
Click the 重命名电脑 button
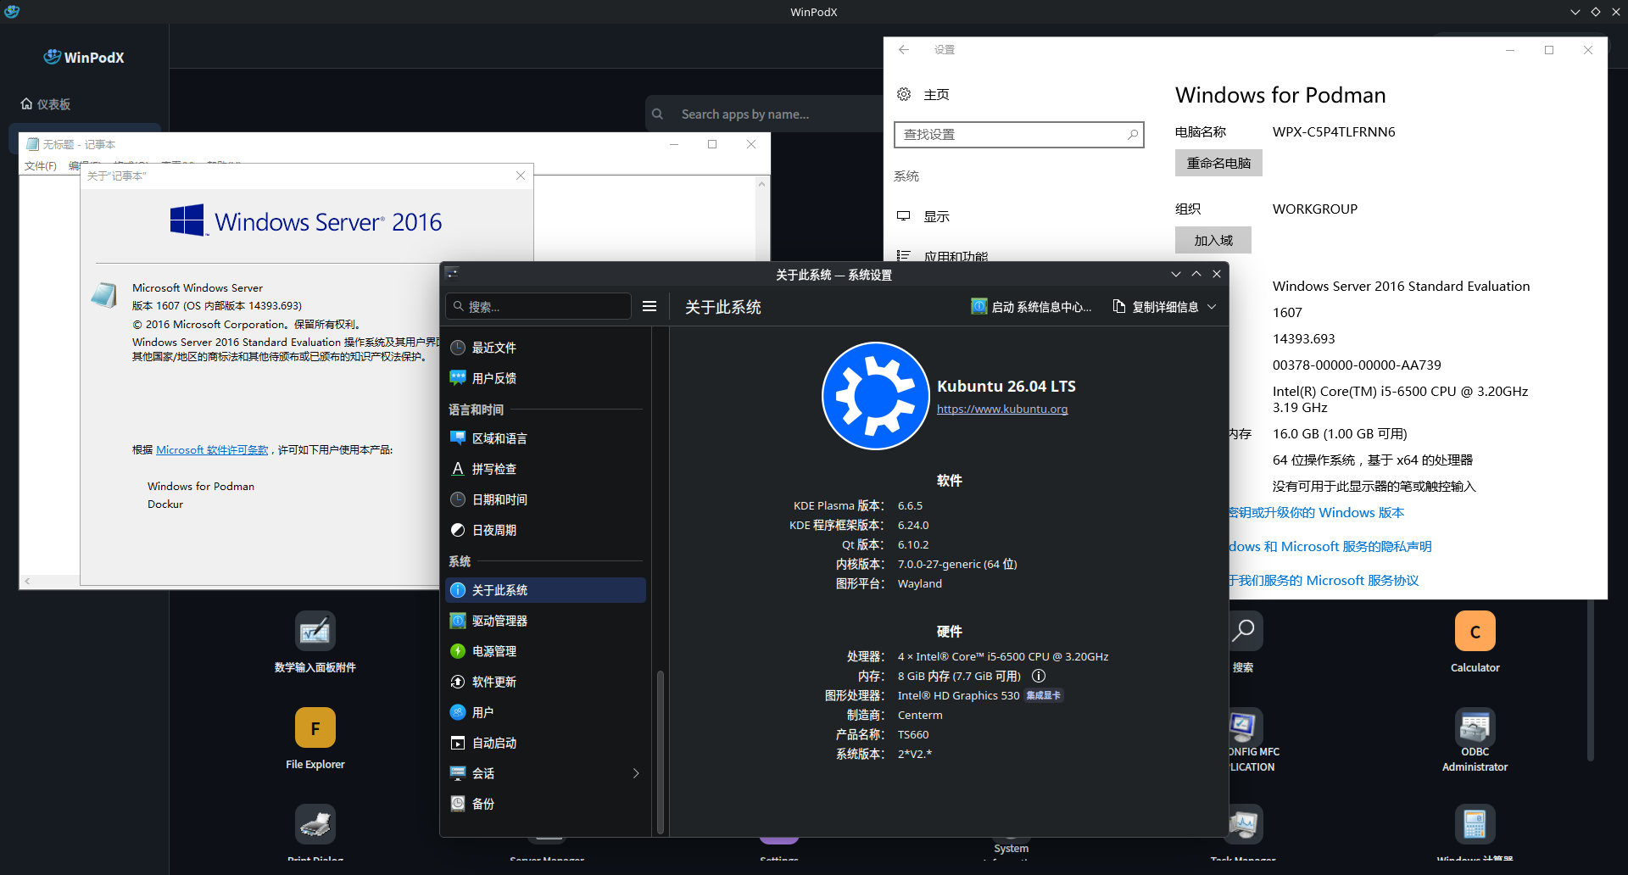(x=1218, y=163)
